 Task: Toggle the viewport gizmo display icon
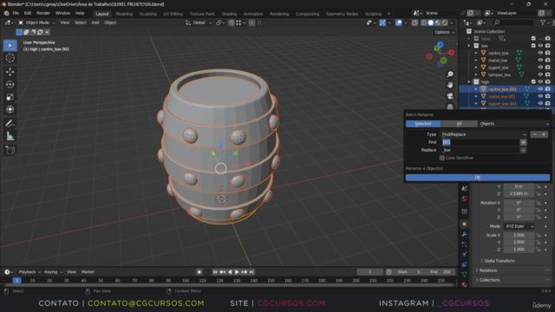click(x=382, y=23)
